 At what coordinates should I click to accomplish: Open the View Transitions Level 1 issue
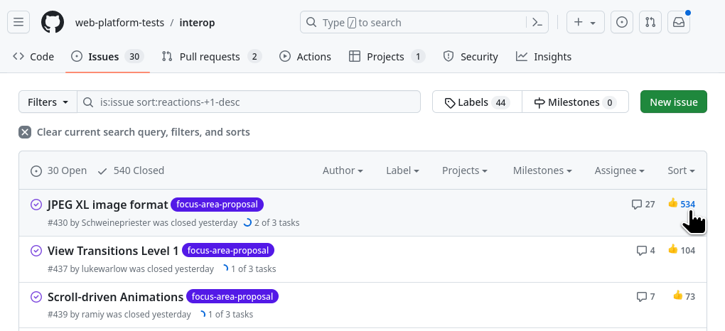pyautogui.click(x=113, y=251)
